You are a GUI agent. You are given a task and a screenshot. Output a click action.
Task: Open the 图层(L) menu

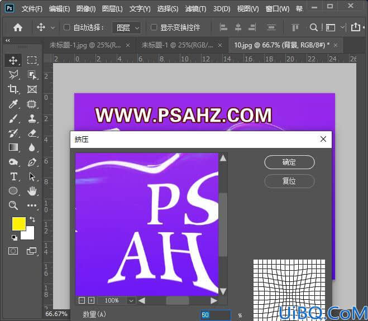[x=112, y=9]
